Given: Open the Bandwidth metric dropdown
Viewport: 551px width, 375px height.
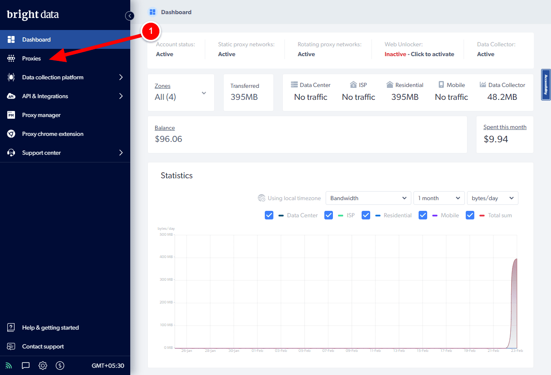Looking at the screenshot, I should click(368, 198).
